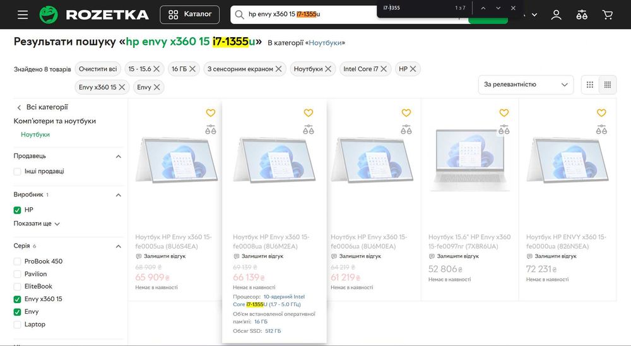
Task: Open fe0008ua (8U6M2EA) laptop title
Action: coord(271,242)
